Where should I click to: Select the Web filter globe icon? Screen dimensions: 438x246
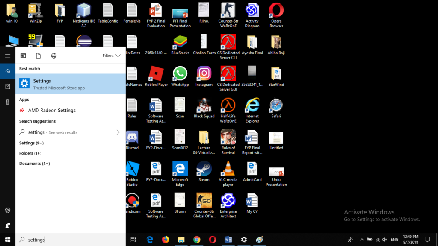pos(53,56)
